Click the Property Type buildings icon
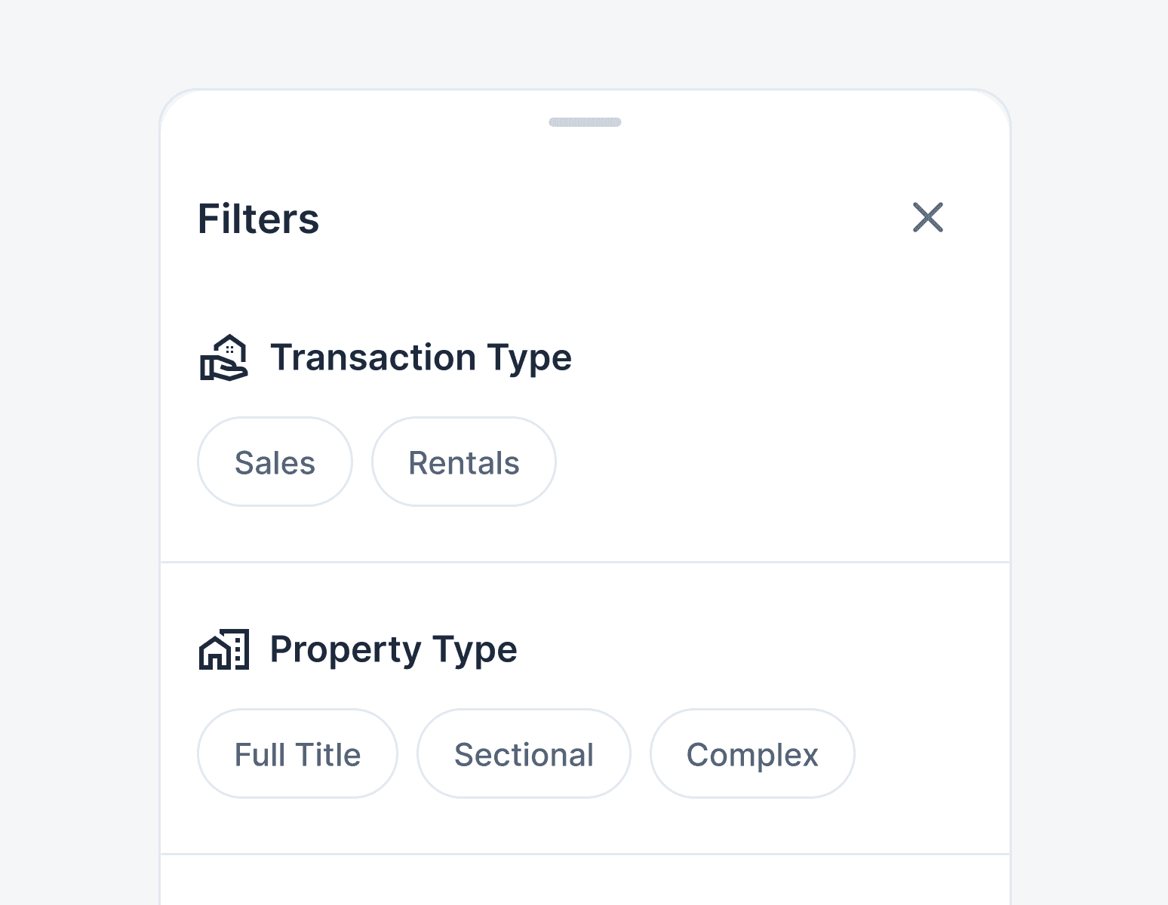Viewport: 1168px width, 905px height. pos(224,649)
